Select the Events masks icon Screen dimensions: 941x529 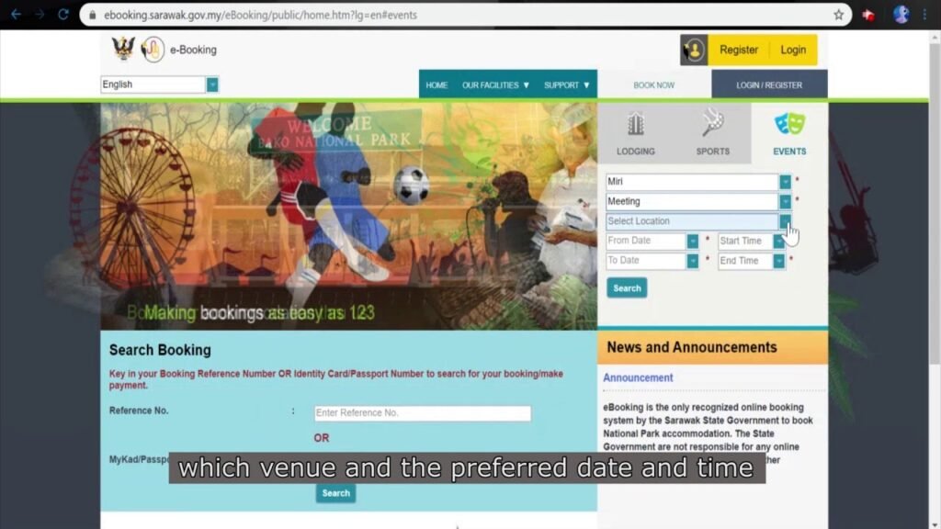pos(788,124)
